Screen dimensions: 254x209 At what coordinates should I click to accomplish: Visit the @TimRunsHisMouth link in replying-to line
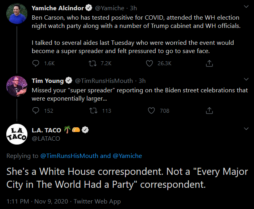coord(69,156)
